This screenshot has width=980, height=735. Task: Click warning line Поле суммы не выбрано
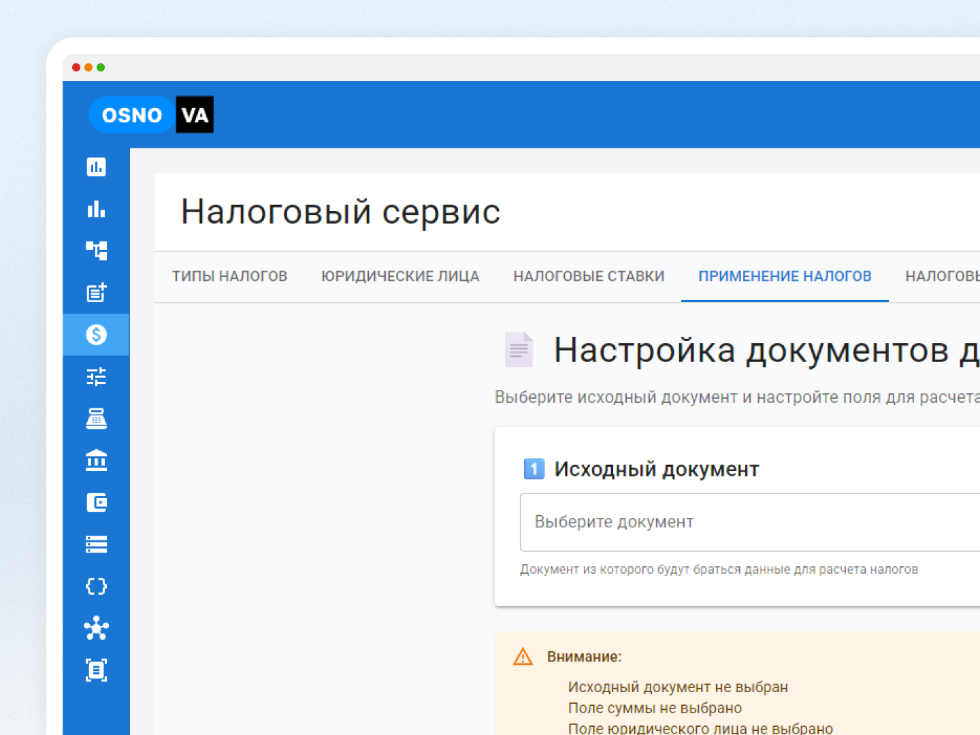[x=655, y=708]
